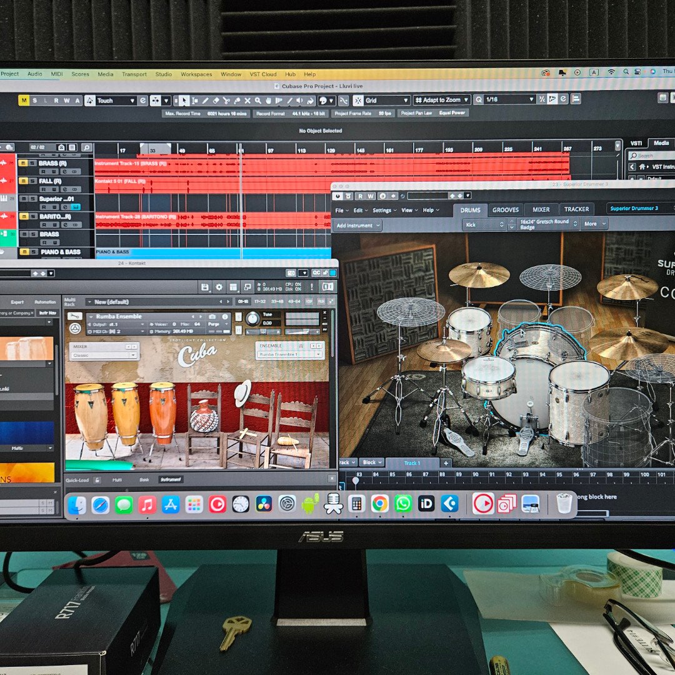This screenshot has width=675, height=675.
Task: Click the Block button in Superior Drummer
Action: point(371,462)
